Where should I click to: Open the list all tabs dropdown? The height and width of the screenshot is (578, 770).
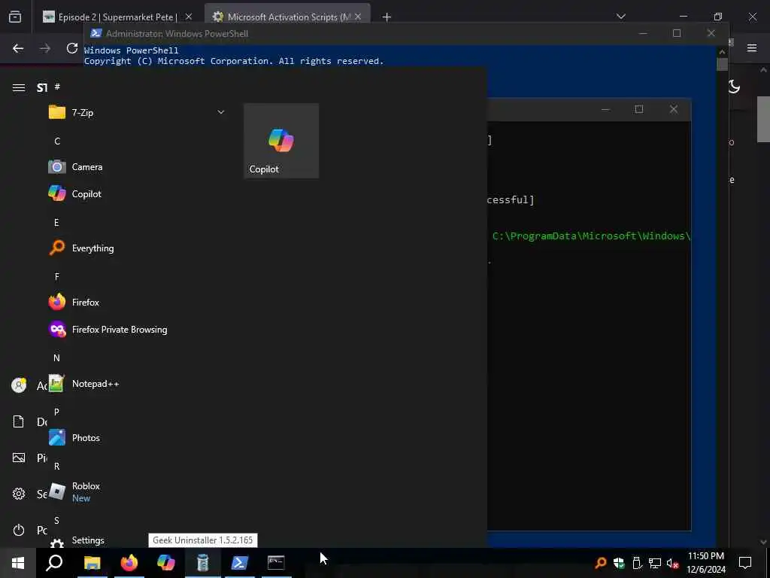click(x=620, y=17)
